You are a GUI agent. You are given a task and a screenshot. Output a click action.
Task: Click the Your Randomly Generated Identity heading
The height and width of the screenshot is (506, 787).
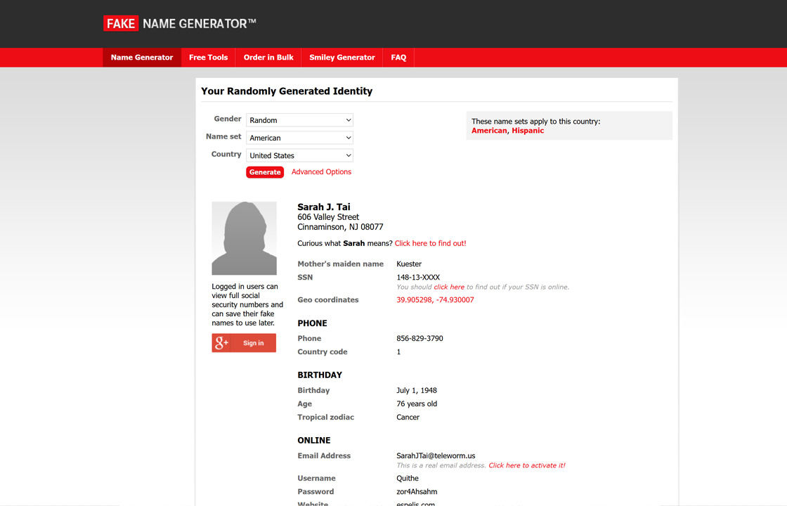coord(287,91)
